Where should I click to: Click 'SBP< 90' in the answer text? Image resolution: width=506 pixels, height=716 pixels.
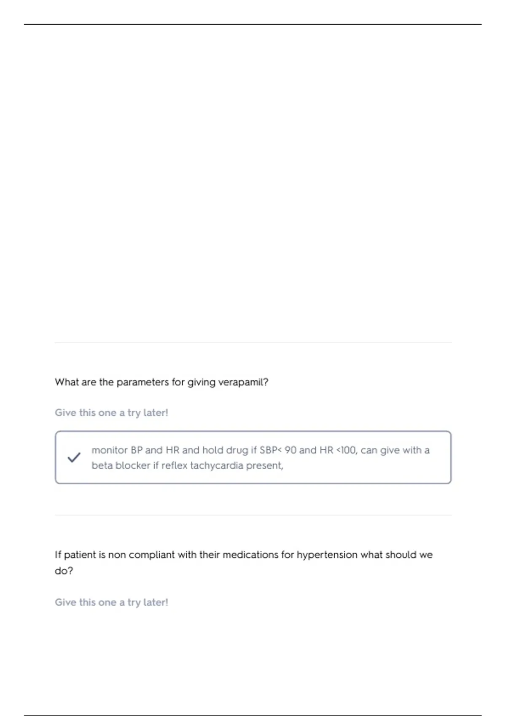coord(278,450)
